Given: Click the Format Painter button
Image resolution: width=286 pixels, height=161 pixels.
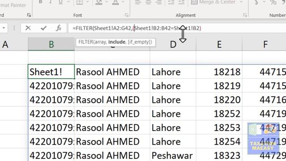Looking at the screenshot, I should (x=13, y=5).
